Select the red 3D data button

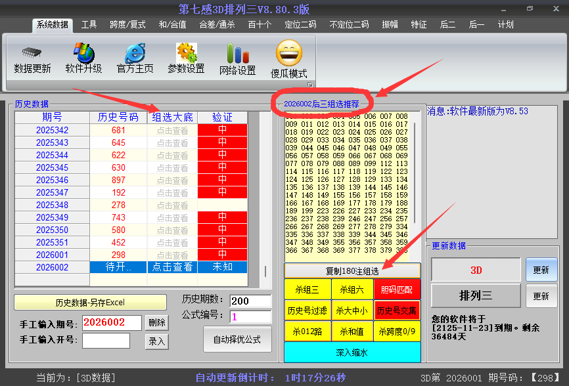point(476,270)
